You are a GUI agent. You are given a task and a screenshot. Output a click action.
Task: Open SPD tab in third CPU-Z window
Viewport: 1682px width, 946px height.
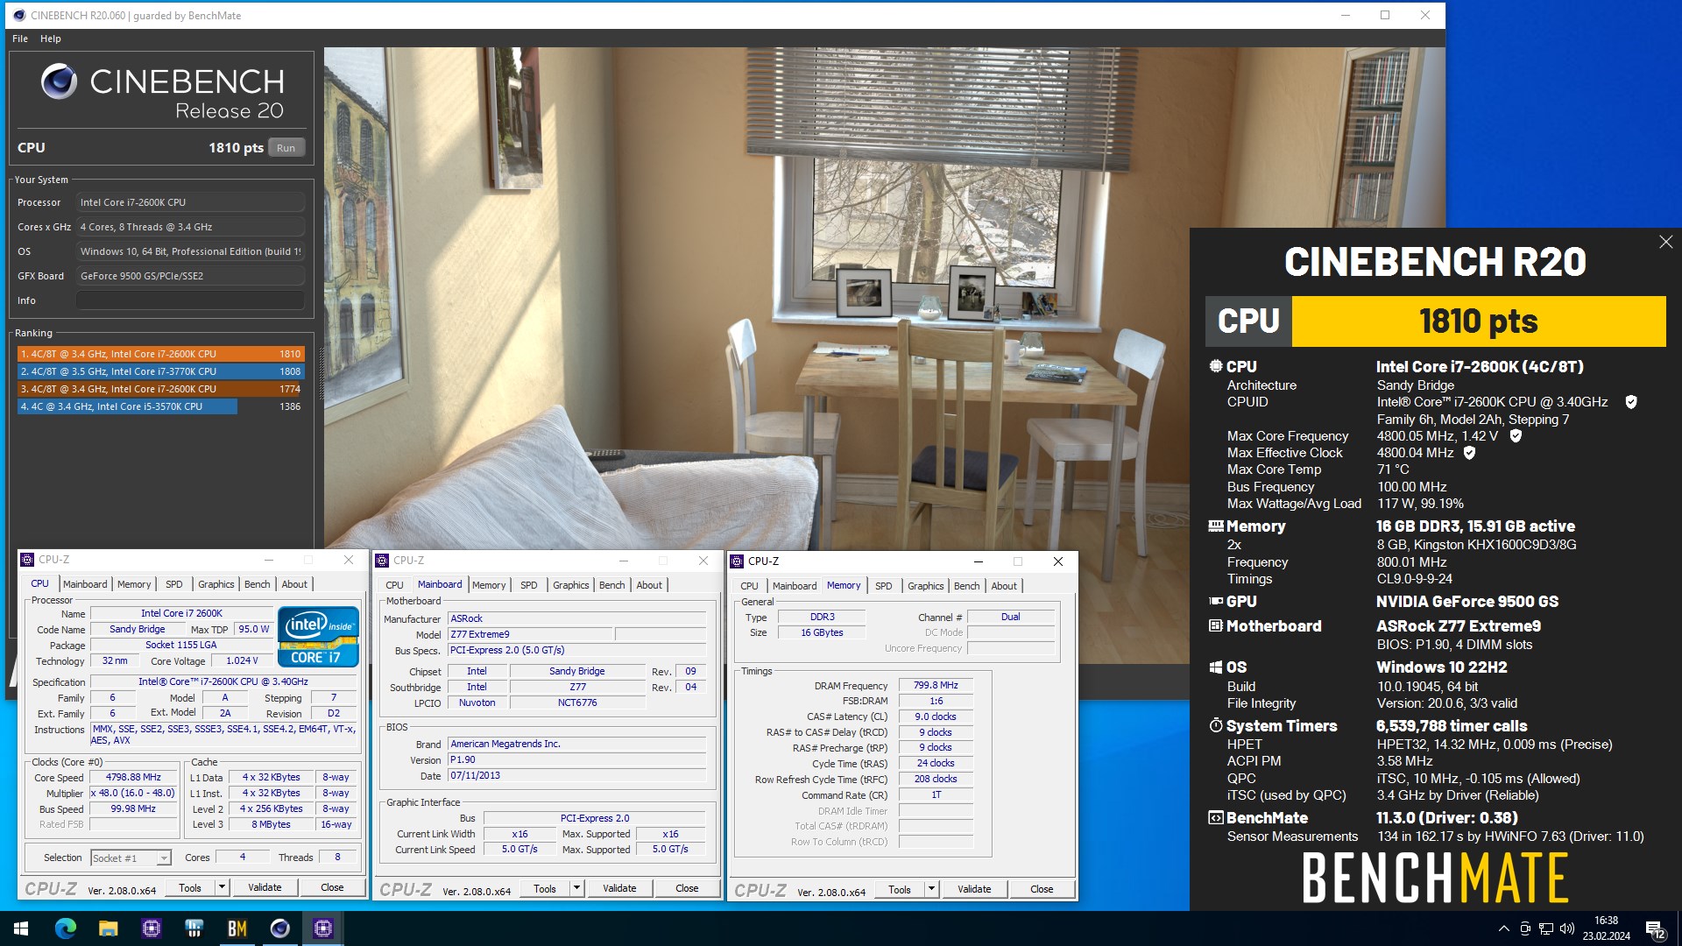click(x=884, y=586)
